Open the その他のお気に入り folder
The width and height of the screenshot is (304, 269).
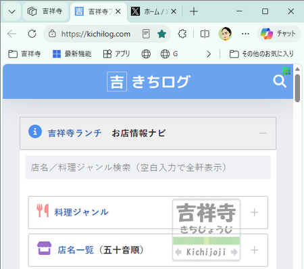tap(261, 54)
